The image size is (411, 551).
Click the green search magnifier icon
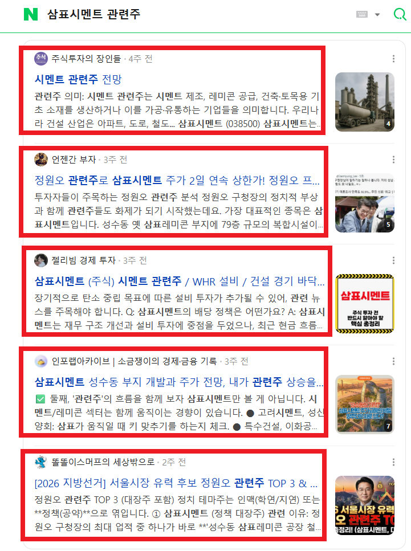click(400, 14)
